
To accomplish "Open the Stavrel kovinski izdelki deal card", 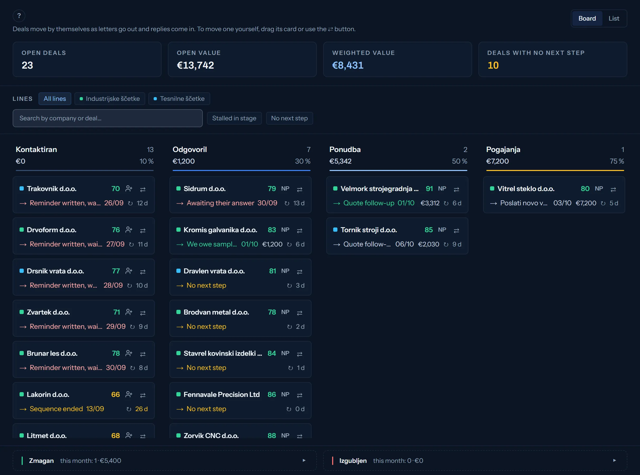I will point(240,359).
